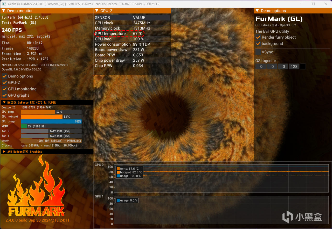This screenshot has height=229, width=332.
Task: Open the OSI bgcolor black color swatch
Action: tap(303, 67)
